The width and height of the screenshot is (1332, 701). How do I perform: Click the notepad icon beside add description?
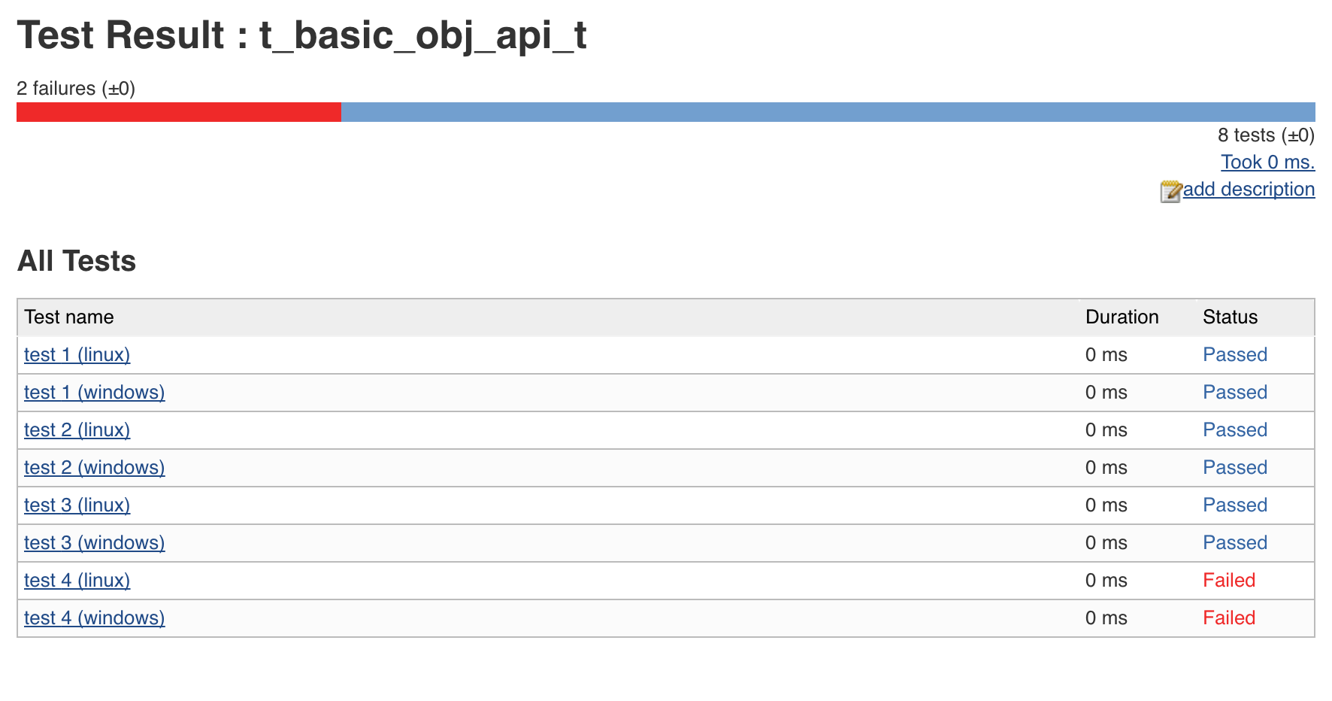1170,191
